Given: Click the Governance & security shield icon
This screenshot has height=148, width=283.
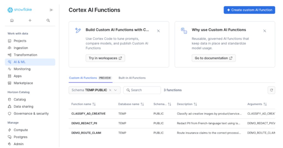Looking at the screenshot, I should 10,113.
